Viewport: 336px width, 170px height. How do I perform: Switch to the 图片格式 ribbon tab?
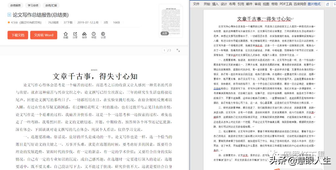(314, 4)
